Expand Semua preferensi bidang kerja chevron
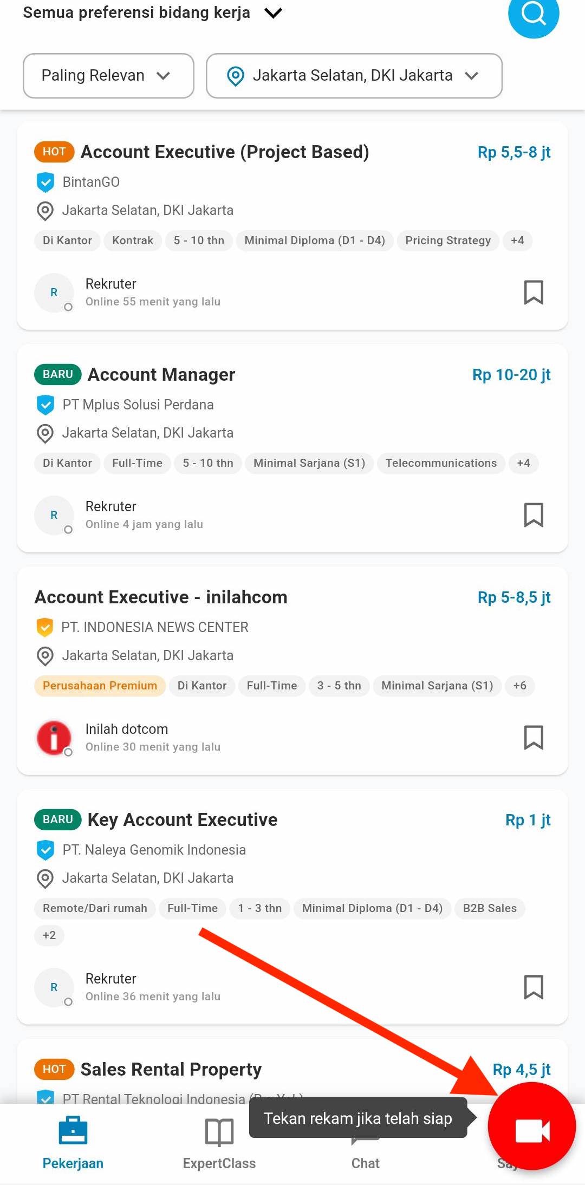585x1185 pixels. 274,13
